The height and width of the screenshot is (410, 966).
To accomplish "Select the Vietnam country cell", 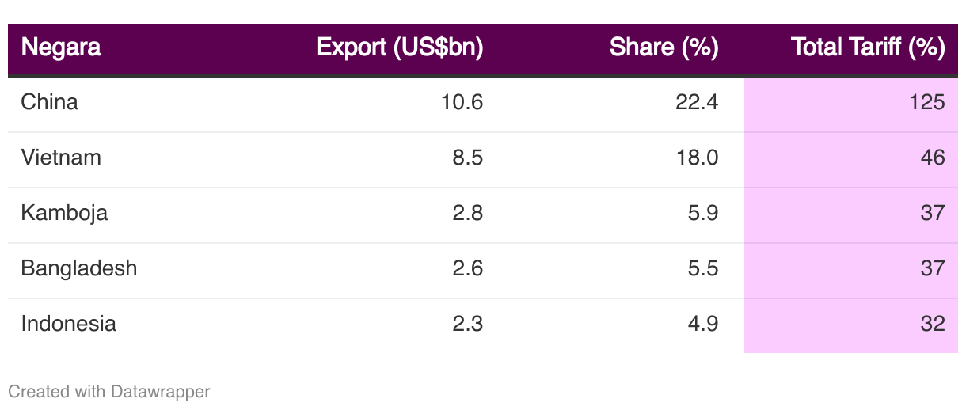I will coord(61,158).
